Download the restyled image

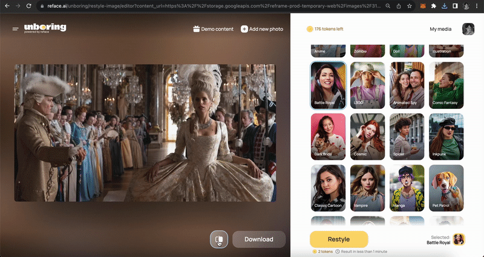(259, 239)
